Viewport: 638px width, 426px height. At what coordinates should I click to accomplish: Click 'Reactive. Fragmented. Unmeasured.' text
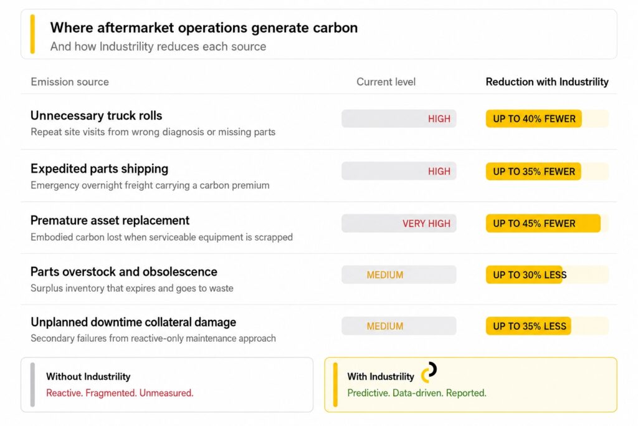click(x=120, y=393)
